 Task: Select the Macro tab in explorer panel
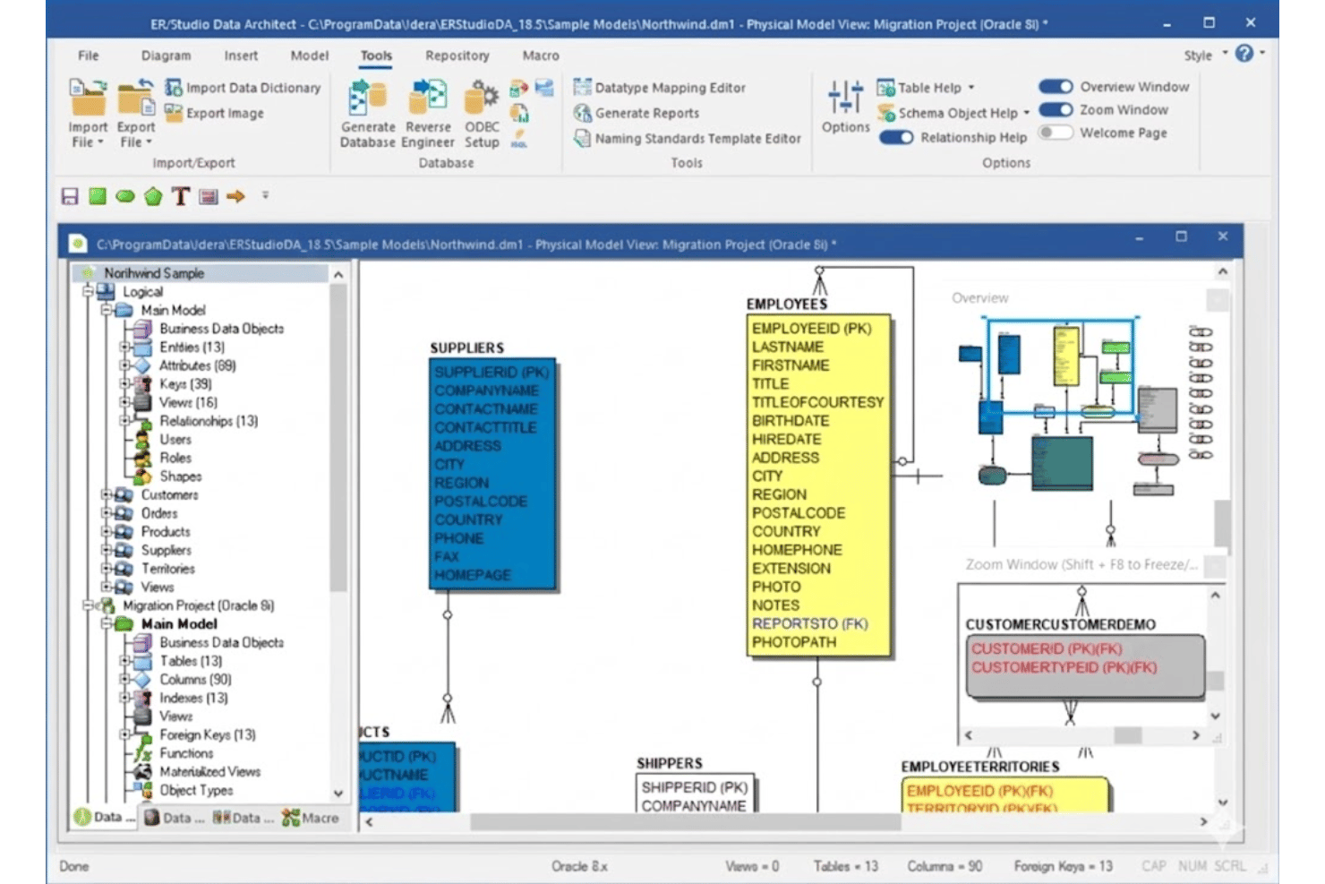[311, 818]
